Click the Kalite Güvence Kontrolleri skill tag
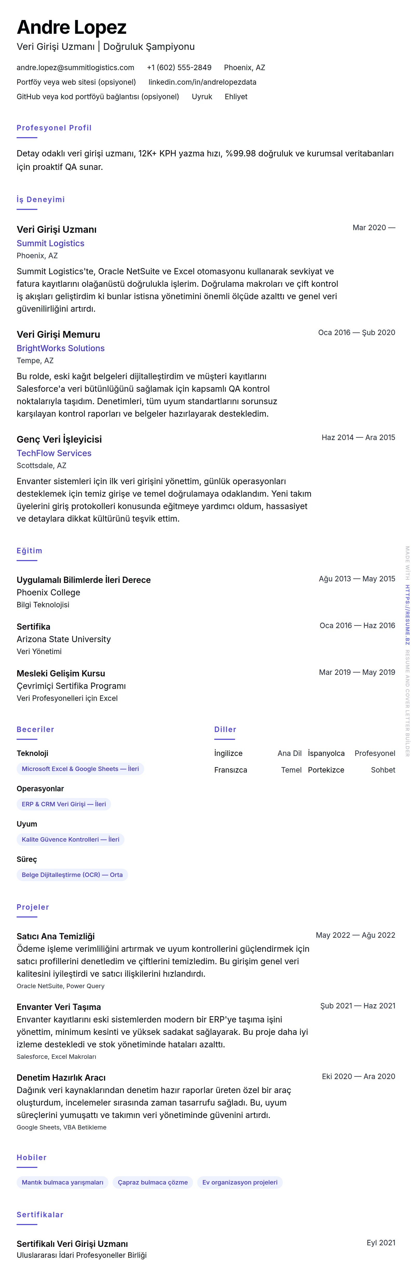Viewport: 412px width, 1277px height. 70,839
